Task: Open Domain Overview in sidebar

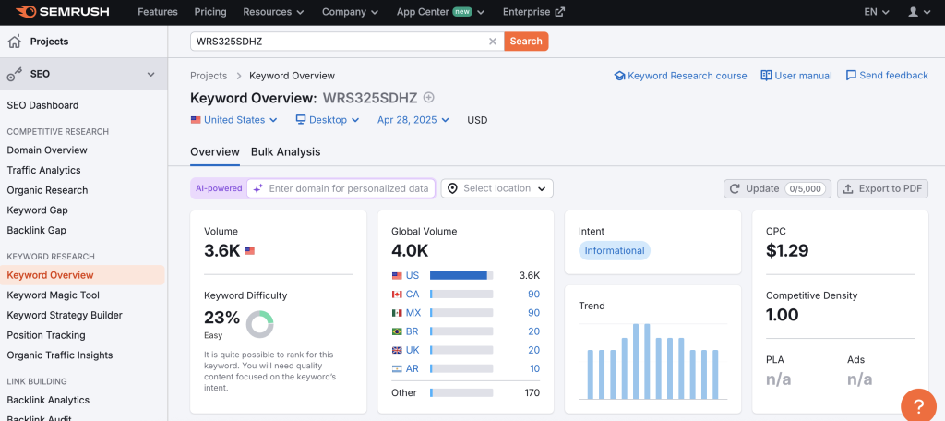Action: (47, 150)
